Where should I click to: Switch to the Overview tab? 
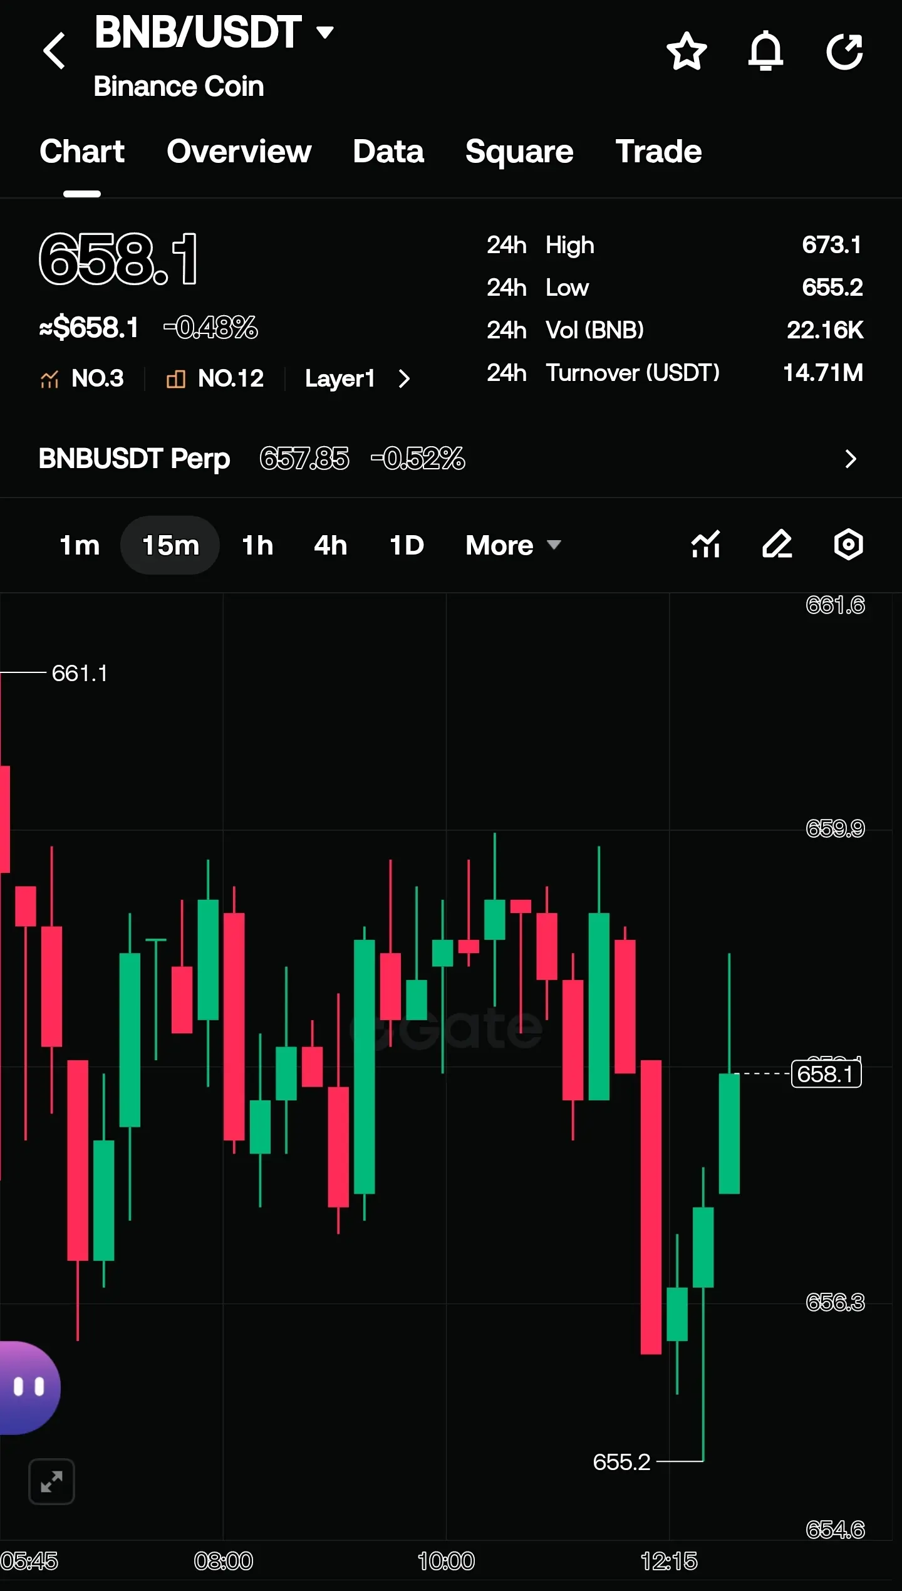tap(239, 152)
